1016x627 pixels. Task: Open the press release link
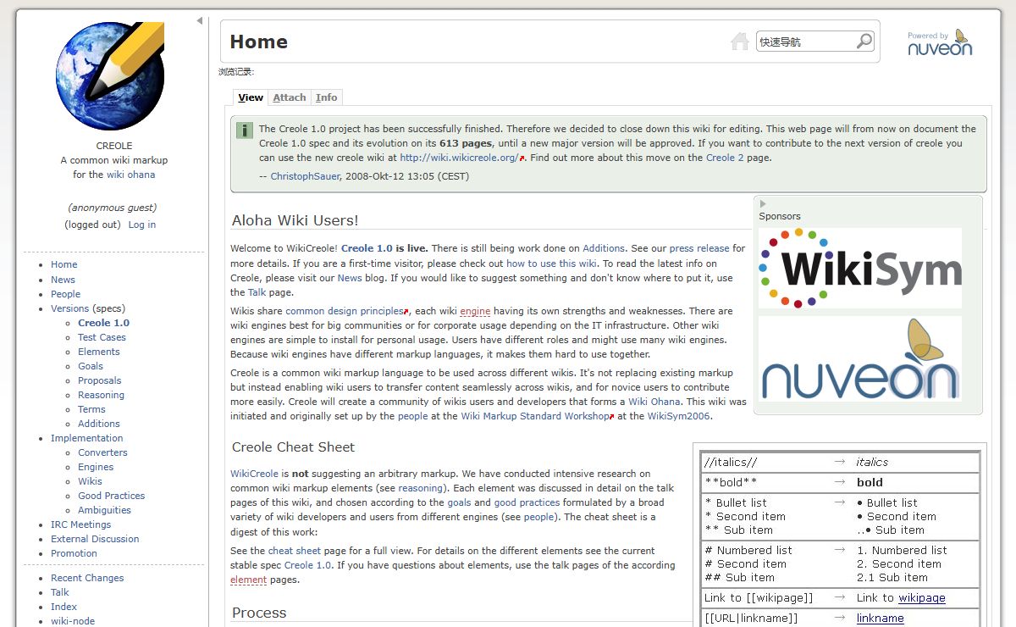point(699,248)
